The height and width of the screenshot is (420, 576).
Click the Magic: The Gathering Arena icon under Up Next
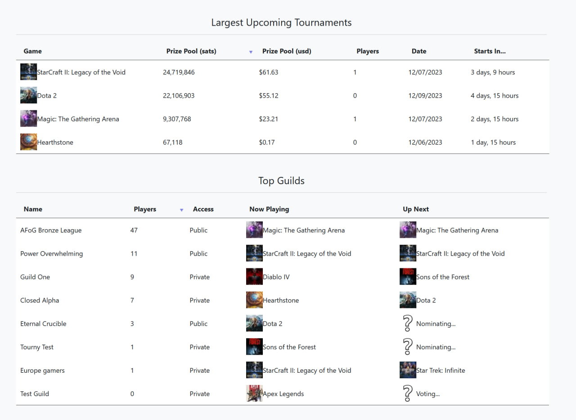(408, 230)
